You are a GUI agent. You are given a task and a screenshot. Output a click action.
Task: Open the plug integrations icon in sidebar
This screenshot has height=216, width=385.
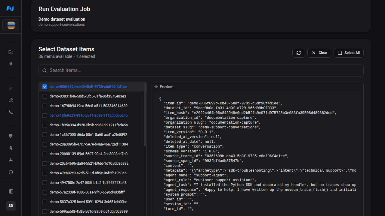click(11, 64)
